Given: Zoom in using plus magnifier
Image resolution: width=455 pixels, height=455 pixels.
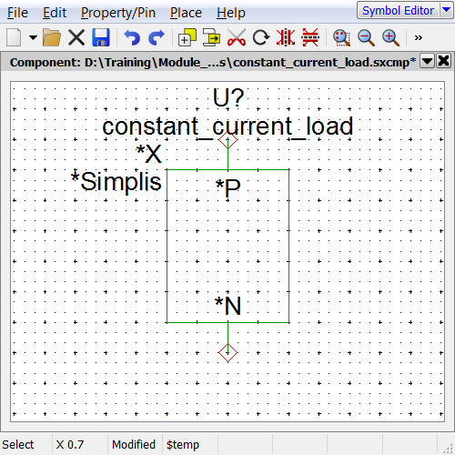Looking at the screenshot, I should [x=390, y=37].
